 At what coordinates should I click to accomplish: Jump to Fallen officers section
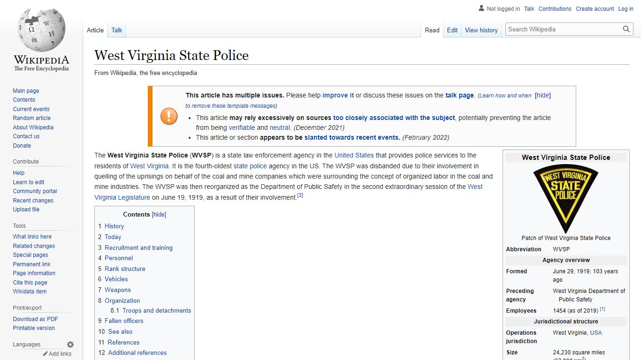[124, 321]
